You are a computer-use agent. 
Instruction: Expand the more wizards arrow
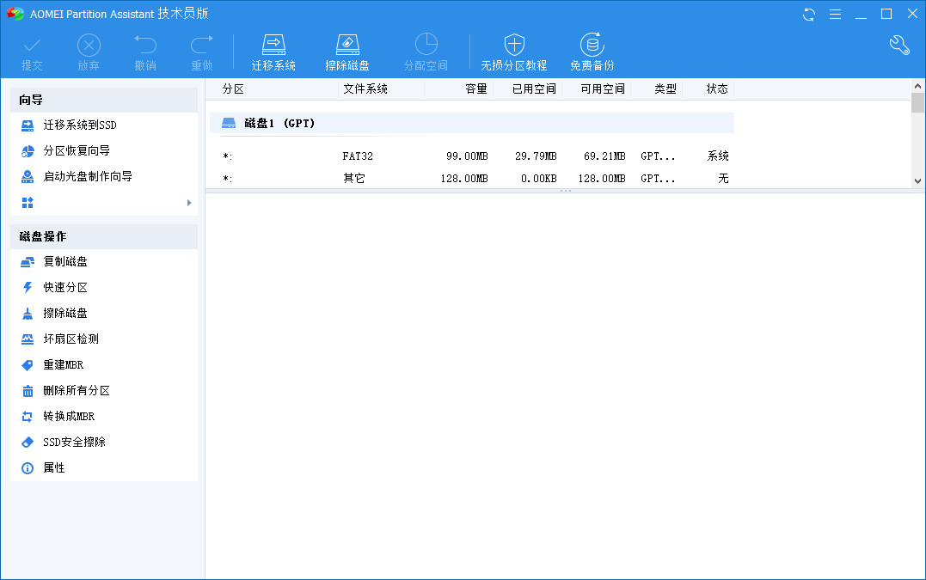pyautogui.click(x=189, y=203)
